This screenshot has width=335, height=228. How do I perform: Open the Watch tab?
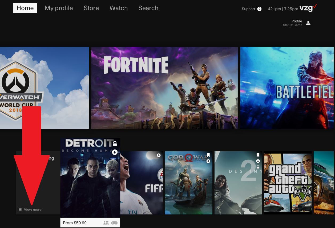[119, 8]
